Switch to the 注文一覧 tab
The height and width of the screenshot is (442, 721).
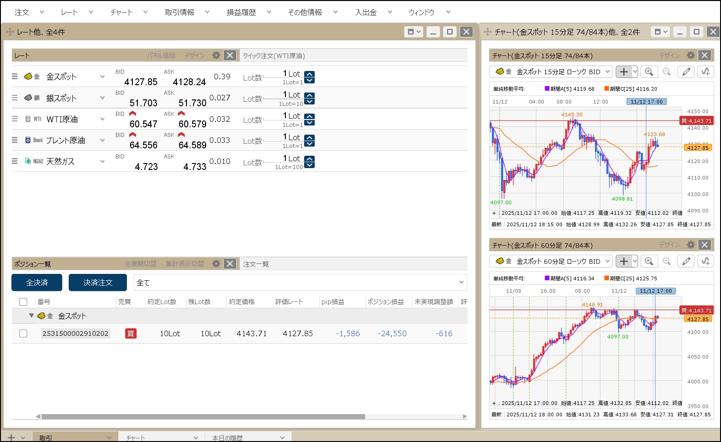[x=256, y=264]
